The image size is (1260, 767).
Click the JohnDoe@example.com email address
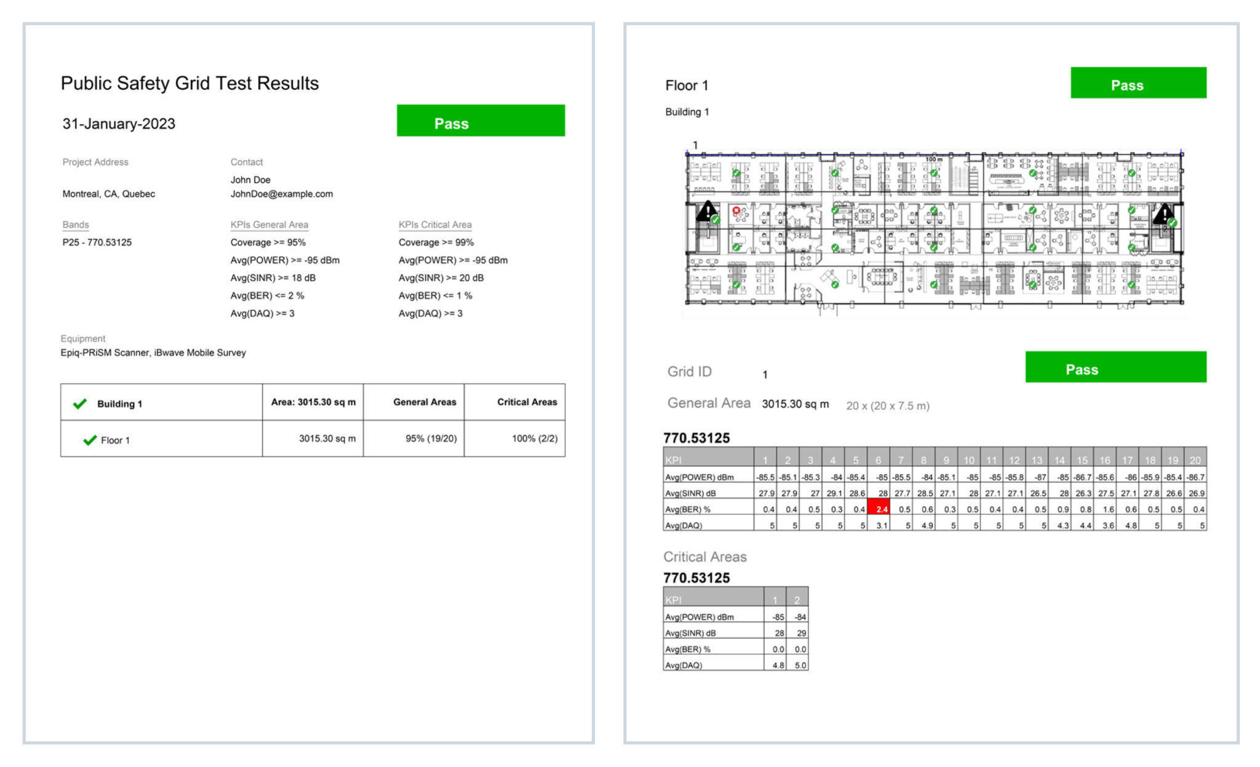tap(282, 194)
